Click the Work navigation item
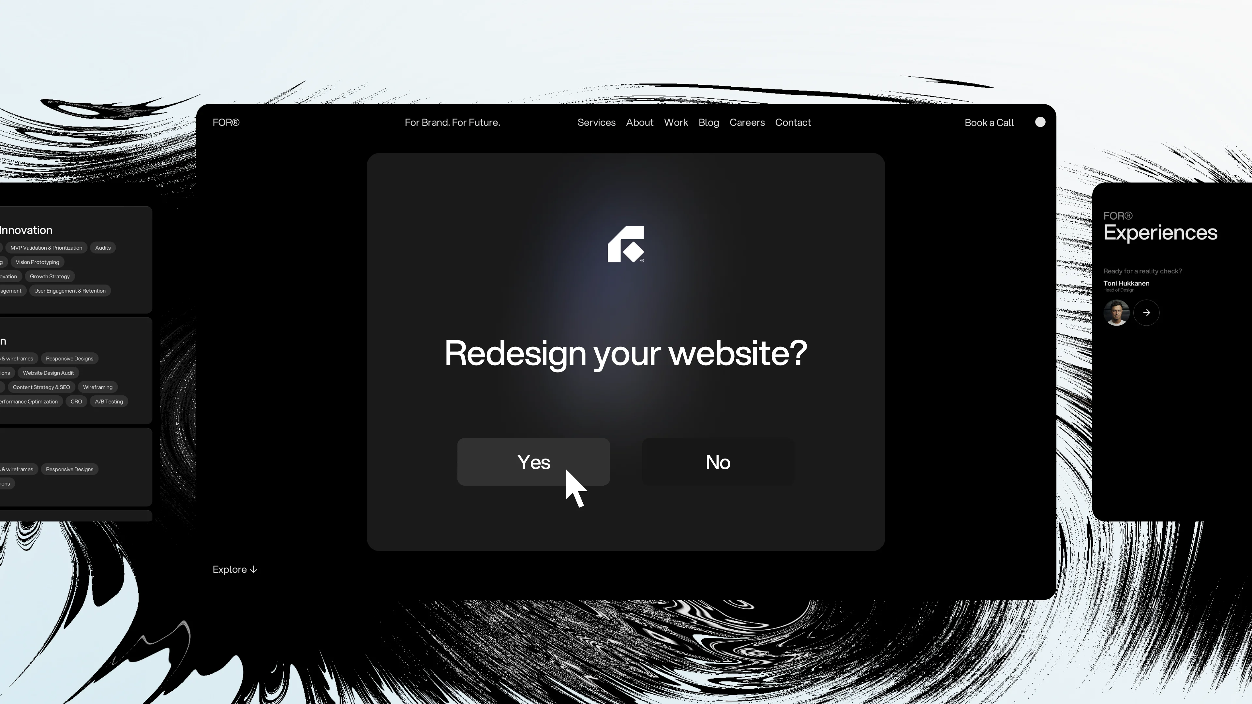 click(676, 122)
